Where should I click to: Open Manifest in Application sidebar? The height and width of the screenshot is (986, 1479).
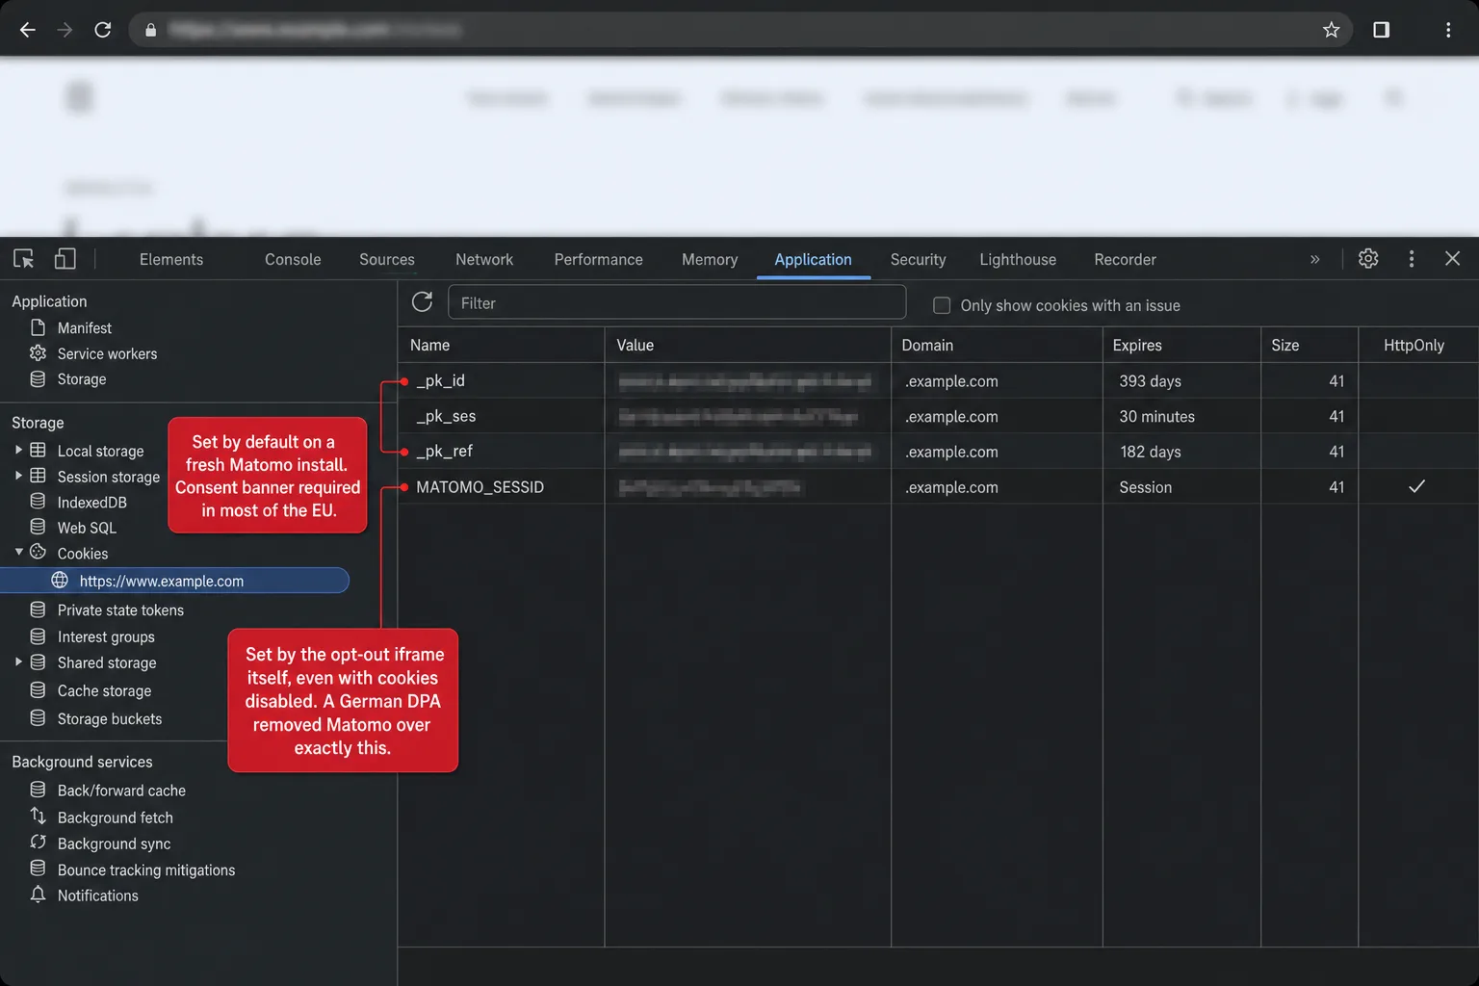(x=85, y=328)
